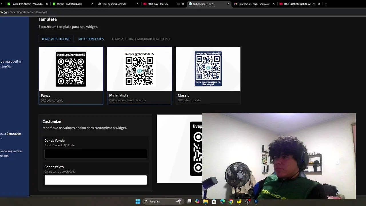Close the Stream - Kick Dashboard tab
This screenshot has width=366, height=206.
coord(92,4)
